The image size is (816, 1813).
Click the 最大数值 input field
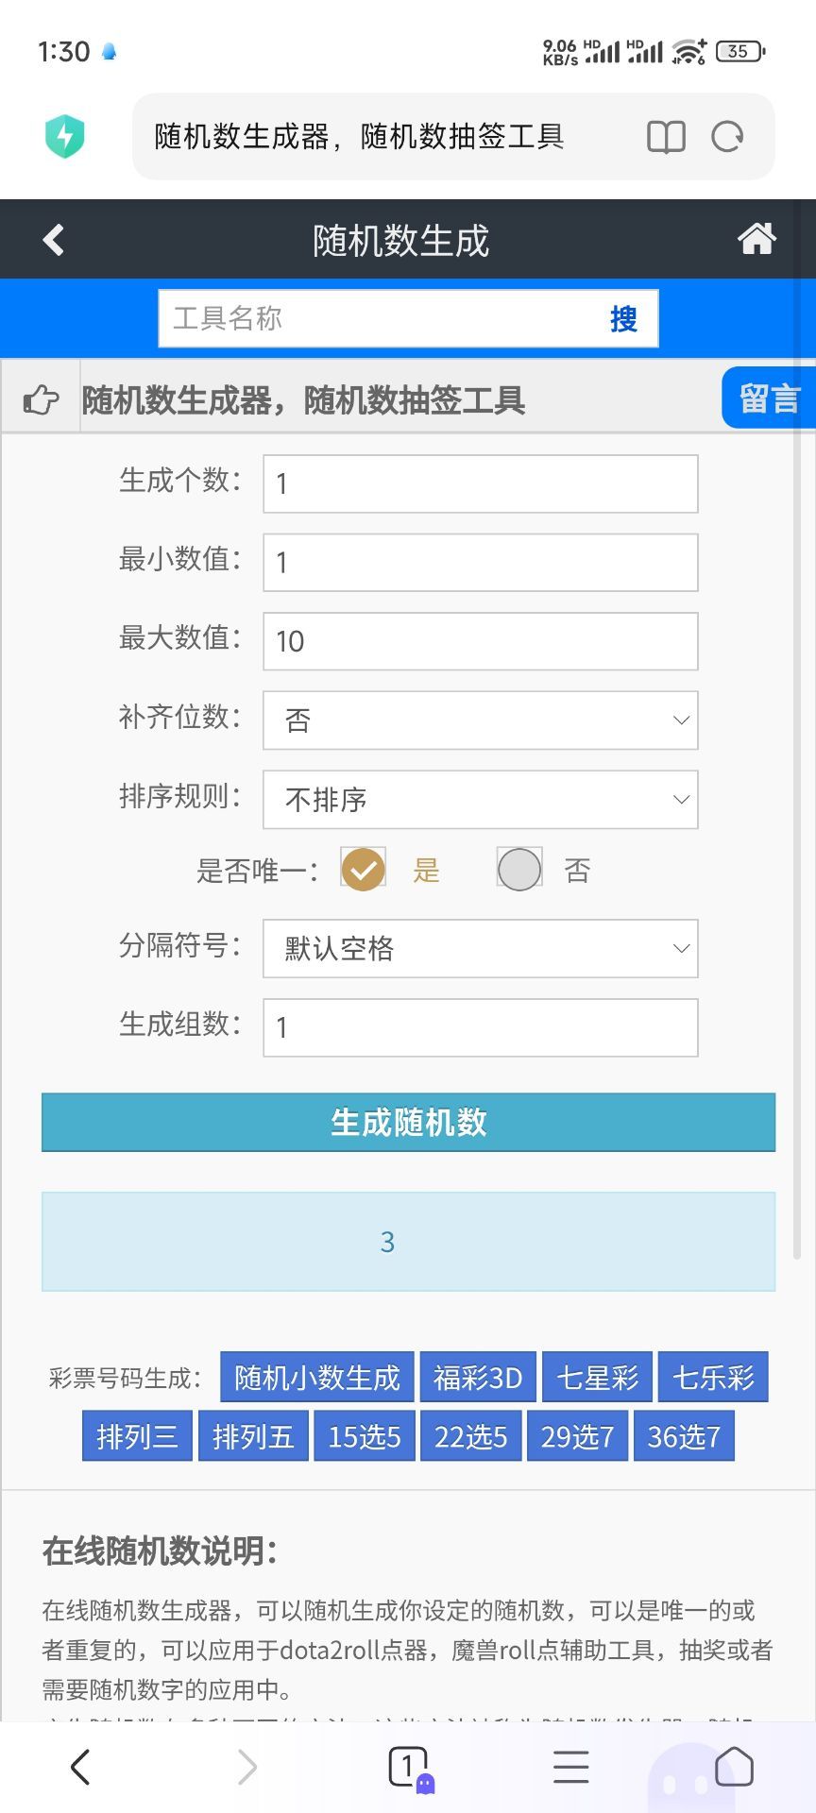480,641
